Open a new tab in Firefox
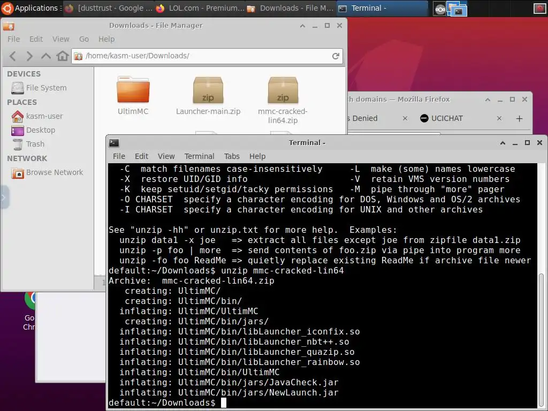Viewport: 548px width, 411px height. point(519,119)
